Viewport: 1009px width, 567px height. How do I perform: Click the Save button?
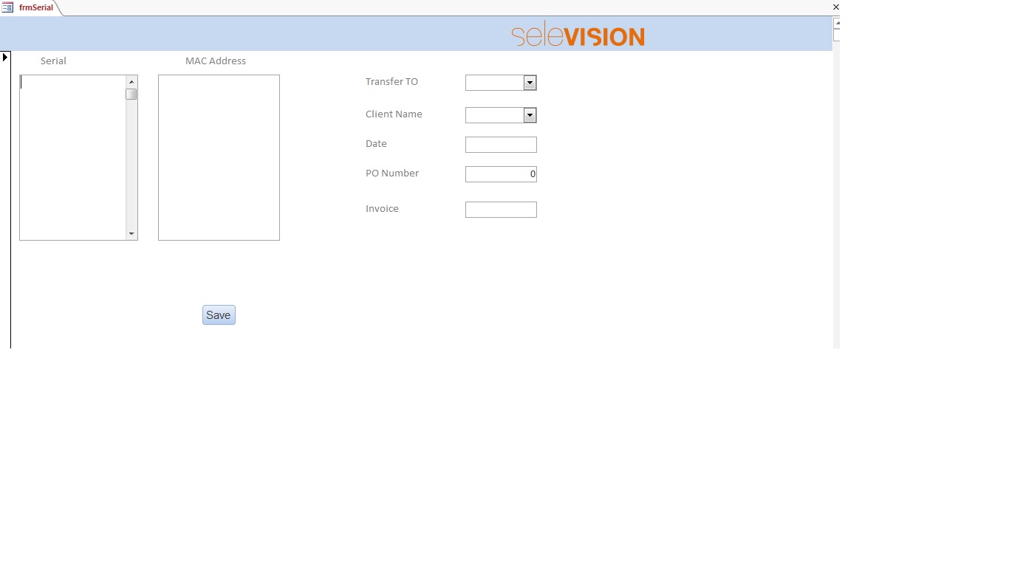(x=219, y=315)
